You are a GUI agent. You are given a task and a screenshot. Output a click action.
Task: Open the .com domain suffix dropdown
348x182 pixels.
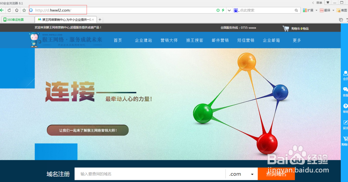[x=242, y=174]
